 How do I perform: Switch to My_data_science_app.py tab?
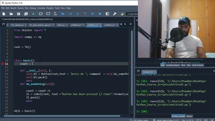pyautogui.click(x=40, y=25)
